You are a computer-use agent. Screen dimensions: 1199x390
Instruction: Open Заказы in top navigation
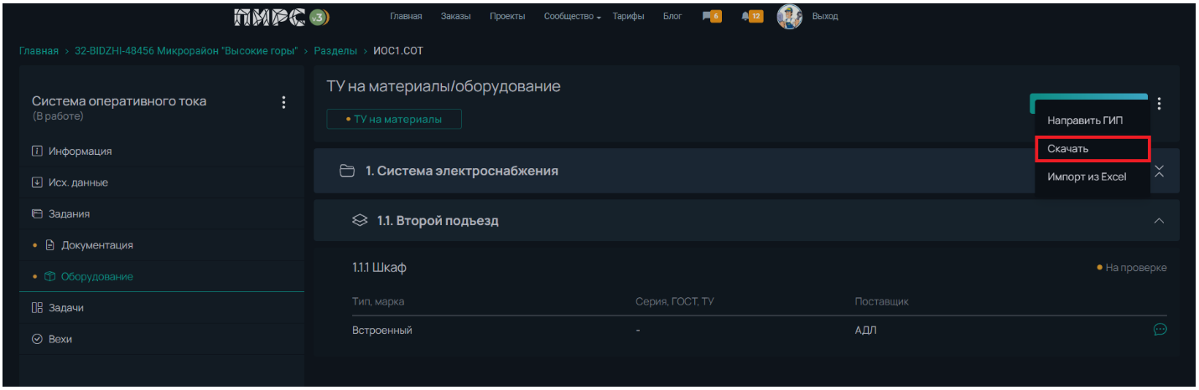click(456, 16)
